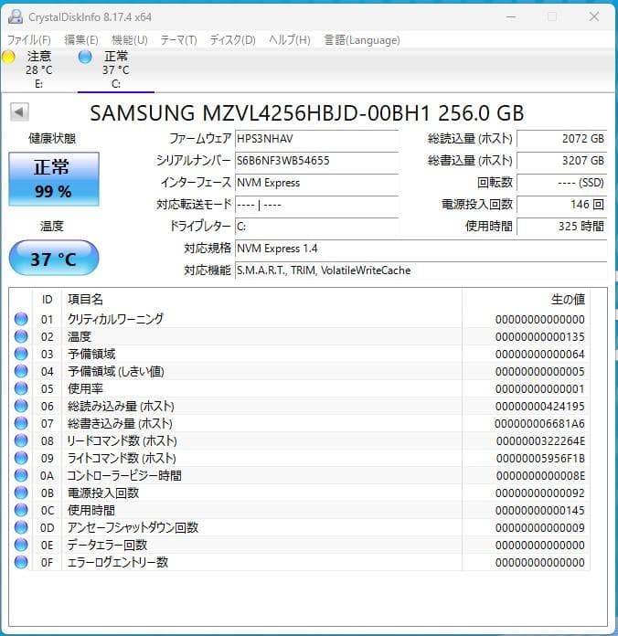Click the 対応規格 field NVM Express 1.4
The width and height of the screenshot is (618, 636).
pos(421,249)
